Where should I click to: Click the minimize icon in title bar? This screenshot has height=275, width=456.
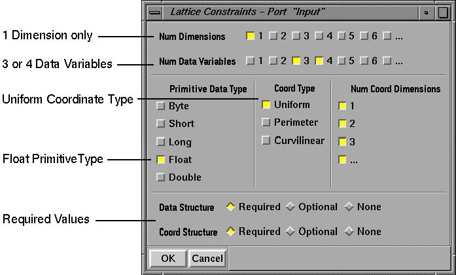(426, 12)
